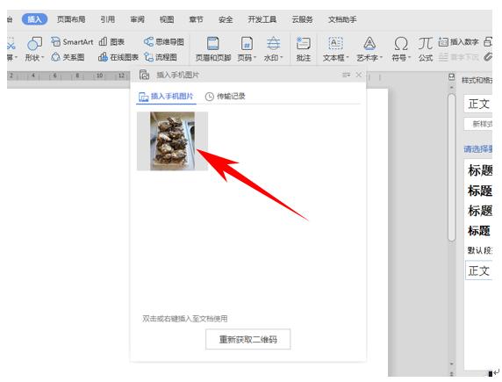
Task: Click the 关系图 relationship diagram icon
Action: pyautogui.click(x=68, y=57)
